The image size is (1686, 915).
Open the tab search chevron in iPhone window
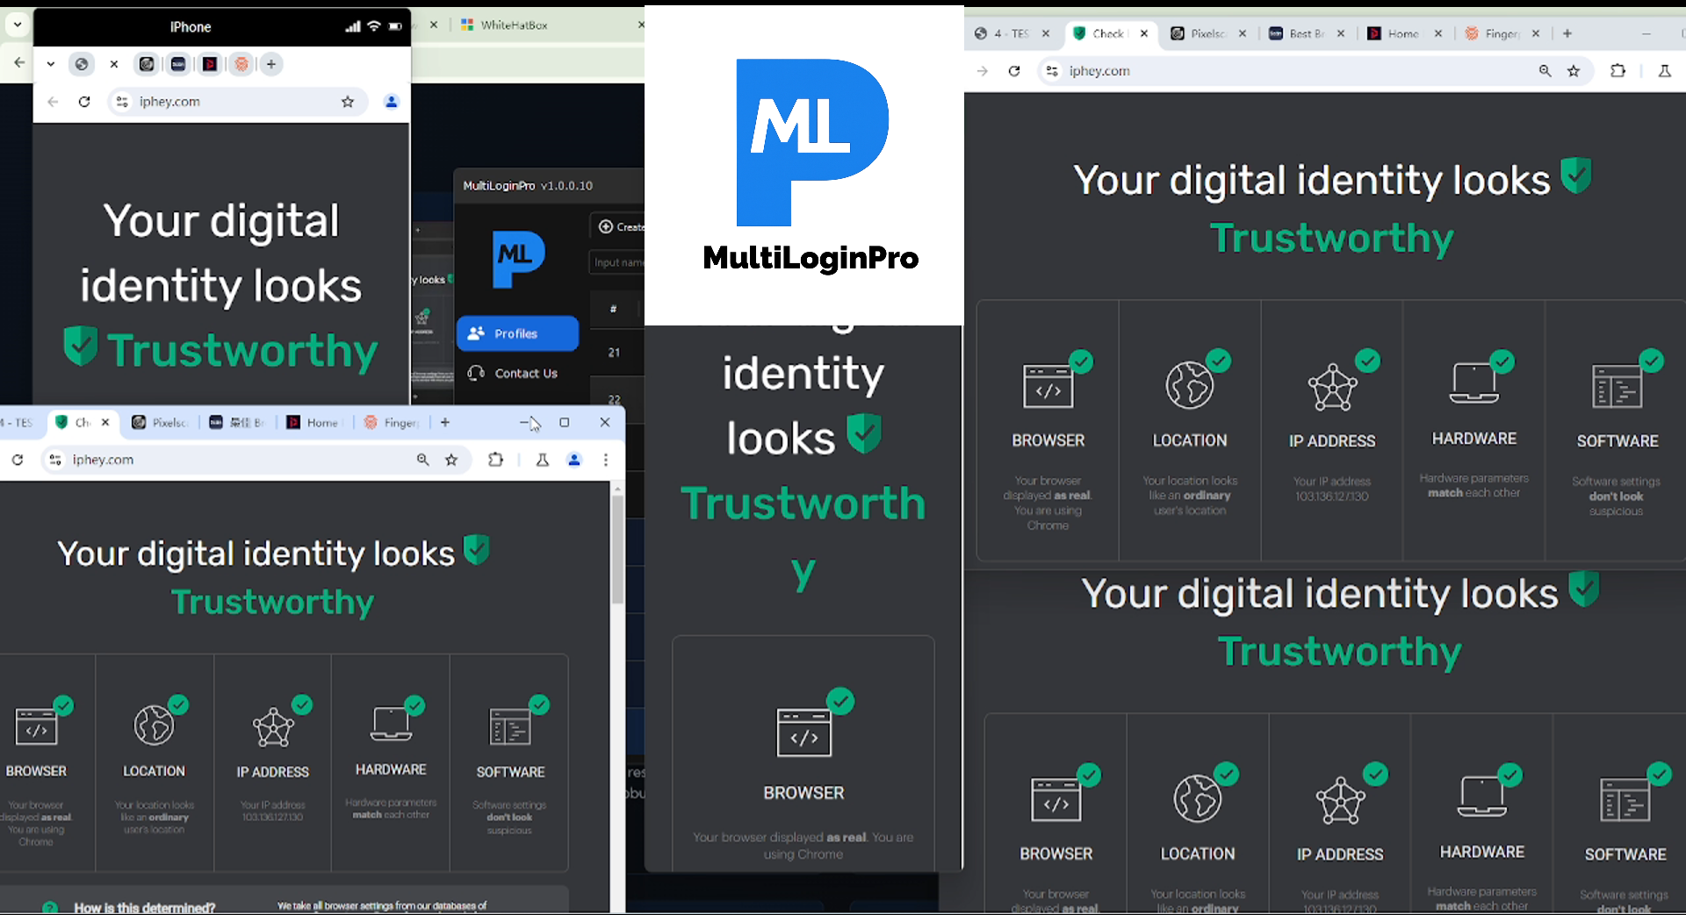pyautogui.click(x=51, y=64)
